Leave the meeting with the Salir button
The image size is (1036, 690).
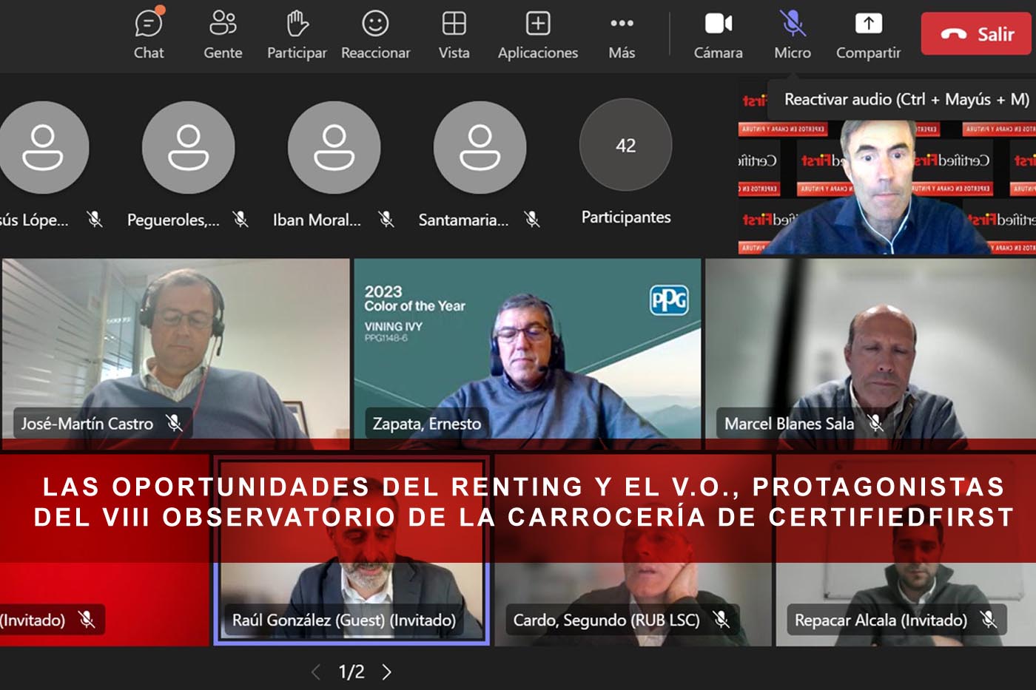(975, 33)
